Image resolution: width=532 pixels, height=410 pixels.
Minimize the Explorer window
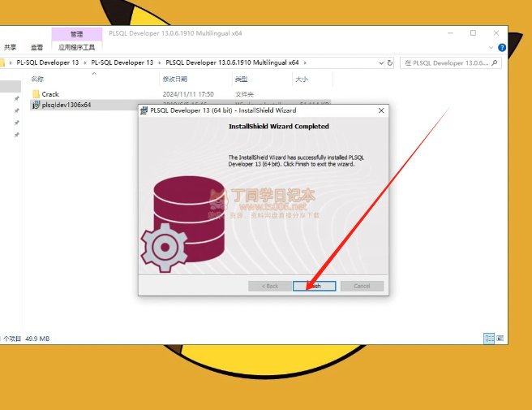coord(450,33)
